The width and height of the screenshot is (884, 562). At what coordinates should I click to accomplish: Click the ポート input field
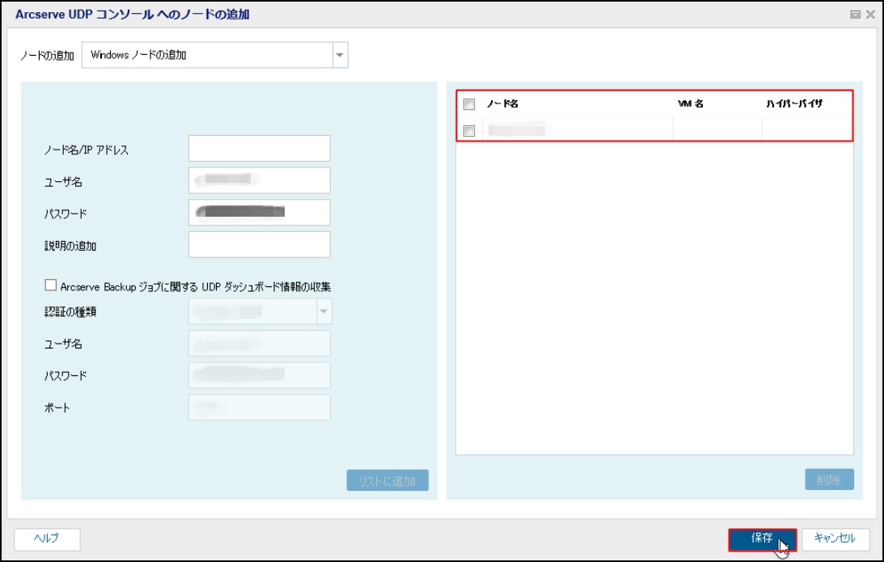coord(260,407)
